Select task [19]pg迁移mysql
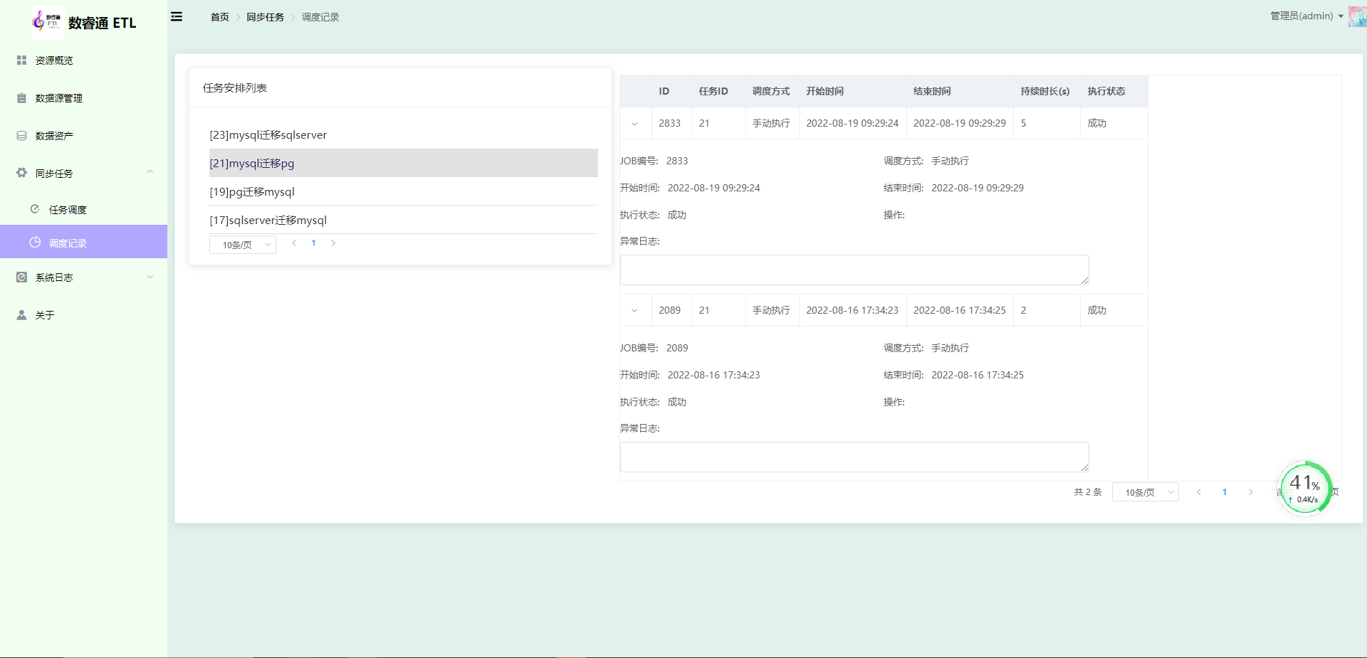This screenshot has width=1367, height=658. [404, 191]
